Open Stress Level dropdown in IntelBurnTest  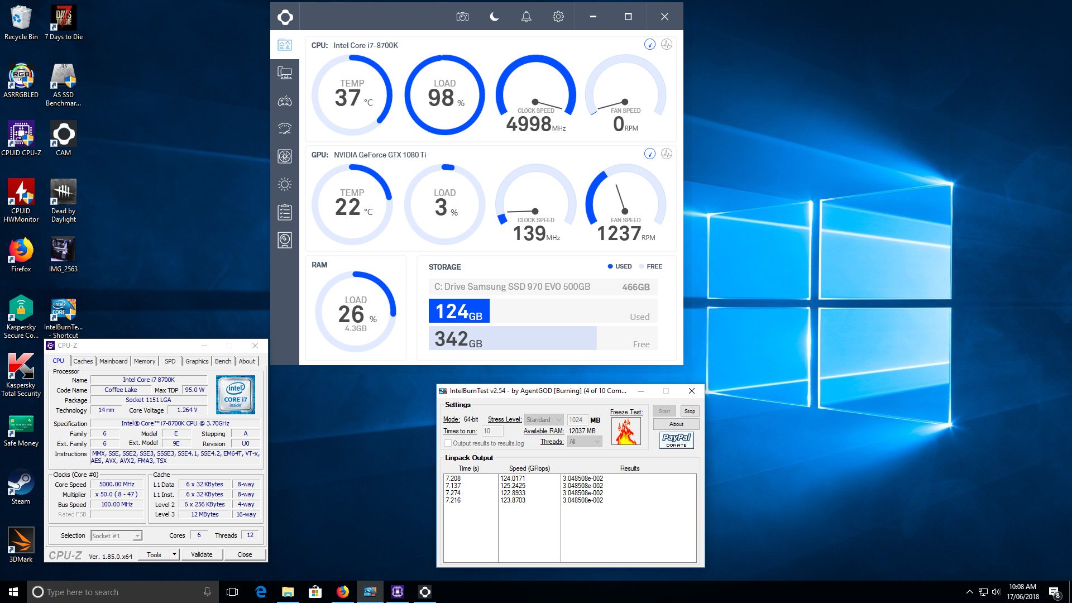pos(544,420)
